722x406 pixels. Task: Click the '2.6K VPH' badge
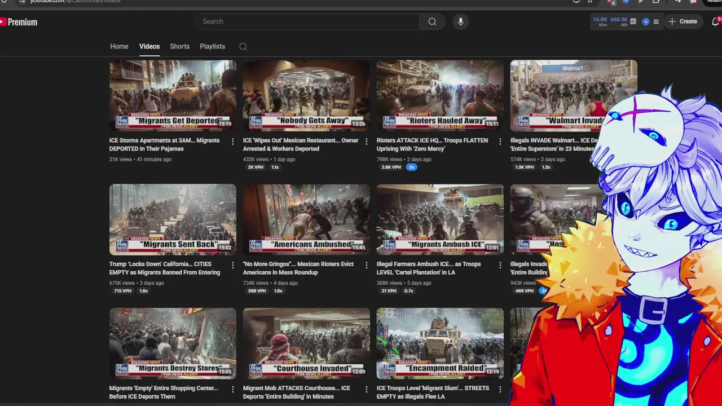(x=391, y=167)
